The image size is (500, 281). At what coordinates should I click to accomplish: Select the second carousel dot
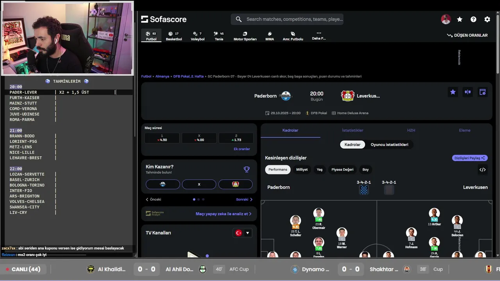[x=198, y=199]
